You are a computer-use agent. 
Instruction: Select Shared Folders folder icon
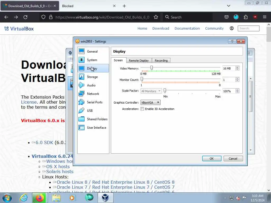coord(82,119)
